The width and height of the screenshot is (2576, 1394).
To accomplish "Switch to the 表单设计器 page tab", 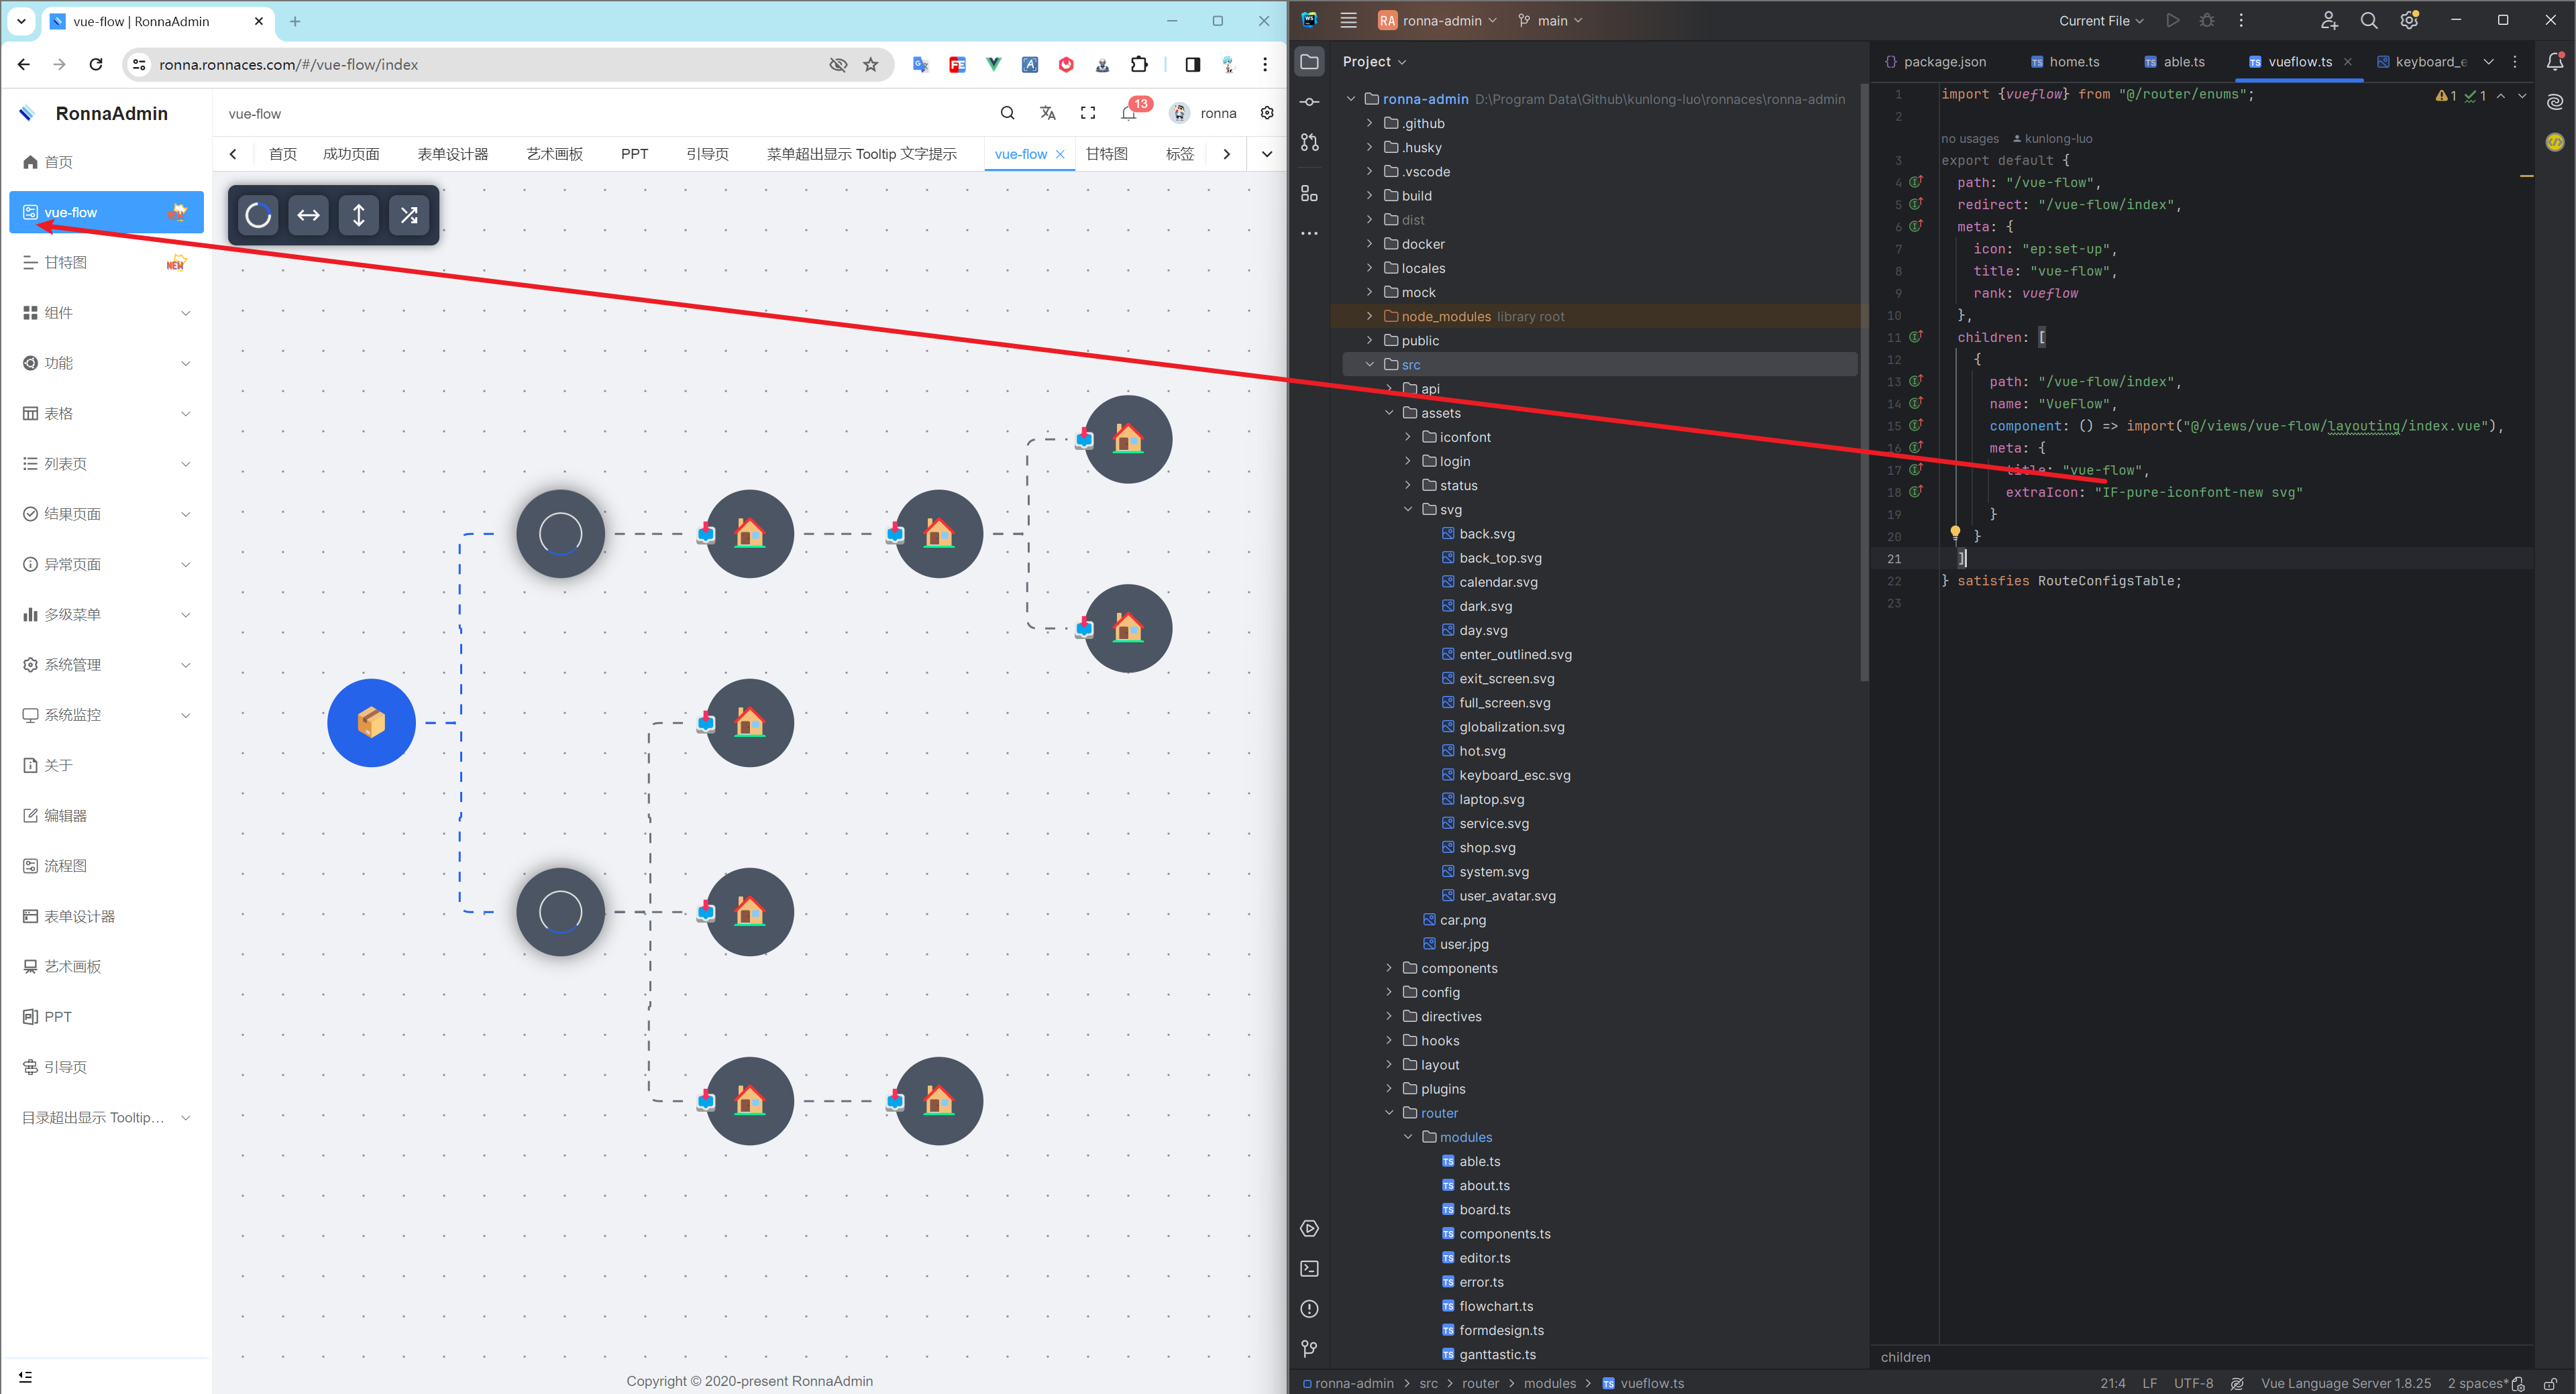I will [x=453, y=154].
